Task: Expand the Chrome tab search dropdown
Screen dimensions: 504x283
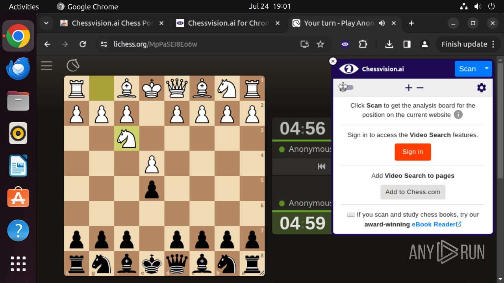Action: point(46,23)
